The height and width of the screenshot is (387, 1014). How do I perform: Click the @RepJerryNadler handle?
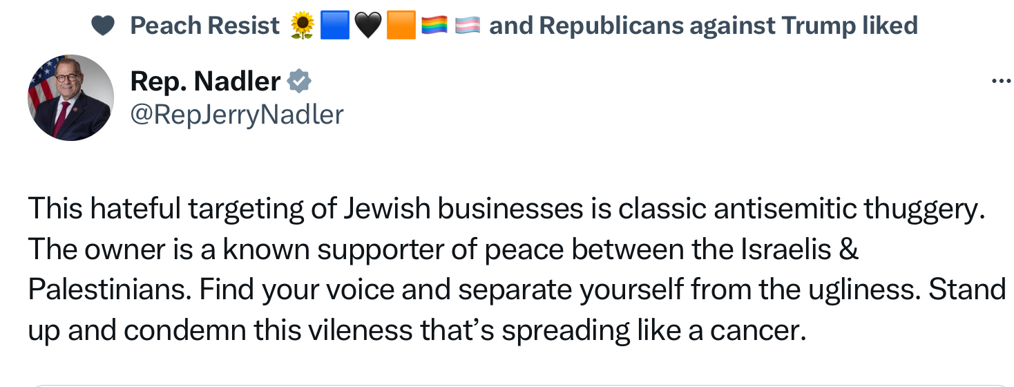pyautogui.click(x=236, y=115)
